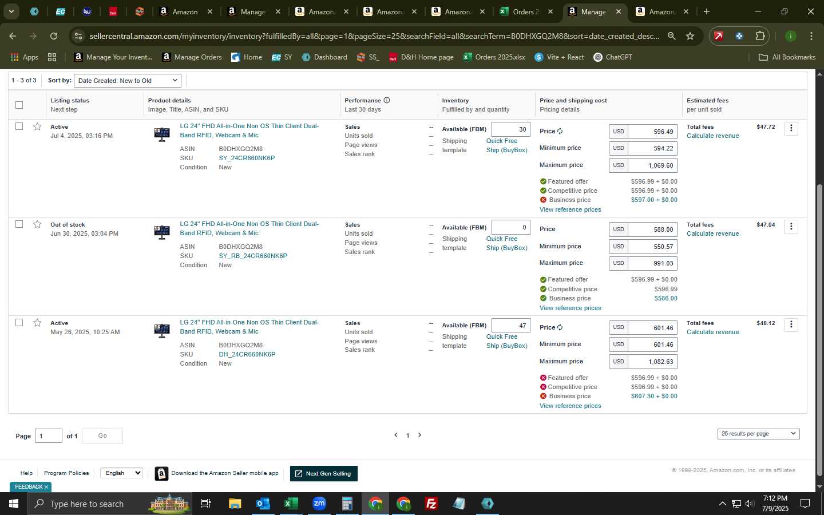Open the SKU link SY_24CR660NK6P
Image resolution: width=824 pixels, height=515 pixels.
coord(247,158)
